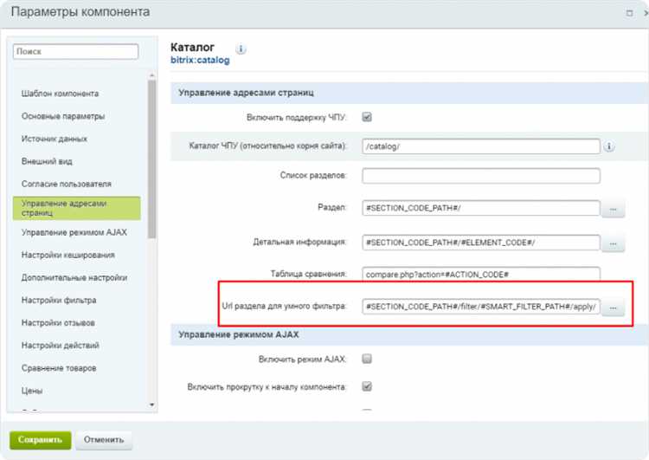Open Сравнение товаров section
Viewport: 649px width, 460px height.
(x=59, y=368)
